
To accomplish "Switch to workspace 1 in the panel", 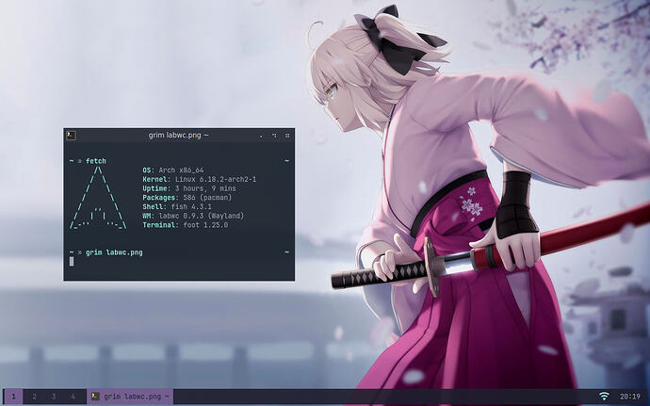I will click(x=13, y=397).
